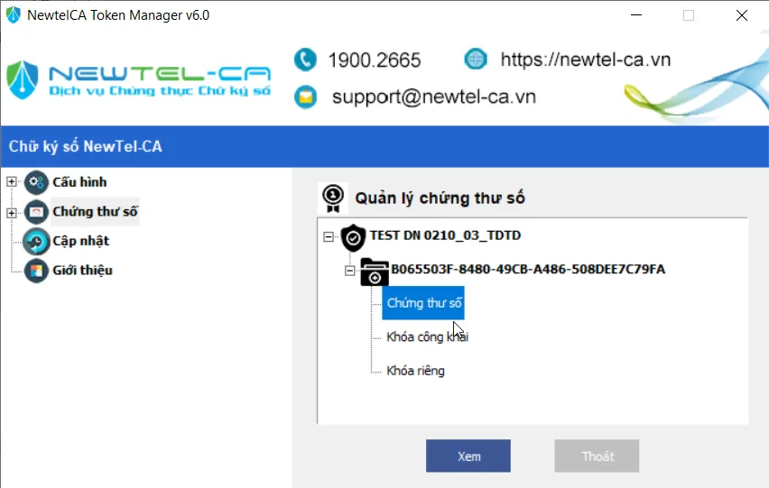The width and height of the screenshot is (769, 488).
Task: Click the NewTel-CA shield logo
Action: 22,79
